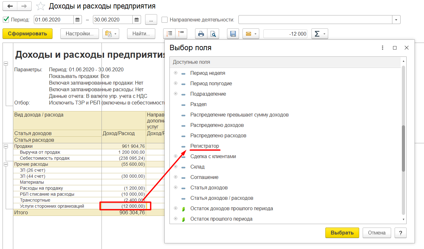The width and height of the screenshot is (424, 249).
Task: Click the Итого total 906 304,76
Action: pyautogui.click(x=123, y=212)
